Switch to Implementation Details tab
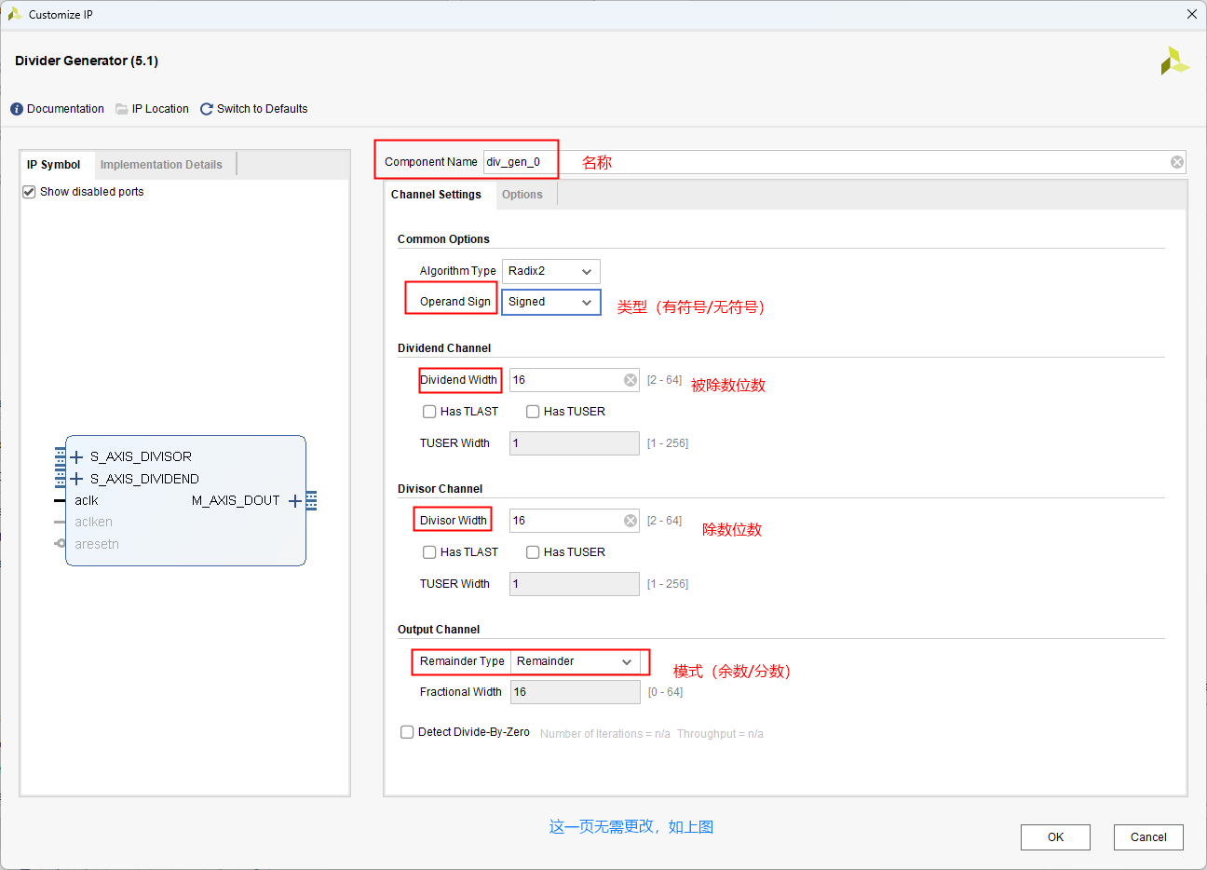 coord(161,165)
